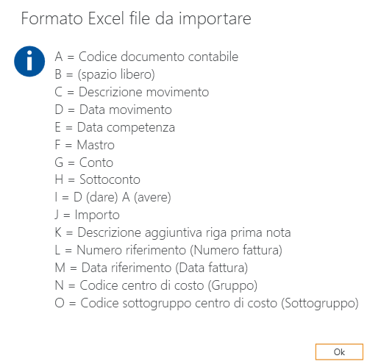The height and width of the screenshot is (364, 381).
Task: Click the '(Sottogruppo)' parenthetical on last line
Action: pos(320,303)
